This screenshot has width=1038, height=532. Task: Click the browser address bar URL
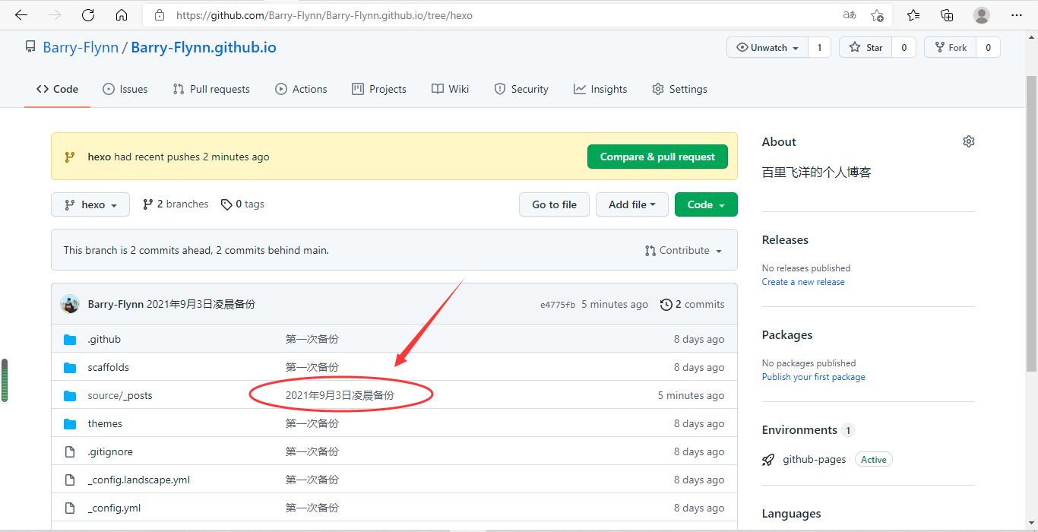[x=324, y=15]
